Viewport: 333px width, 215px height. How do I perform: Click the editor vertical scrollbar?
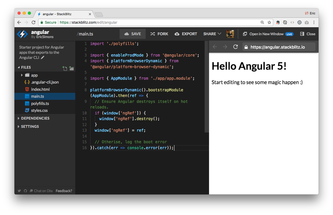pos(206,86)
